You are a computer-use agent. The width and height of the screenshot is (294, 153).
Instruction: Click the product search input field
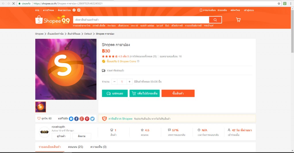[x=141, y=20]
